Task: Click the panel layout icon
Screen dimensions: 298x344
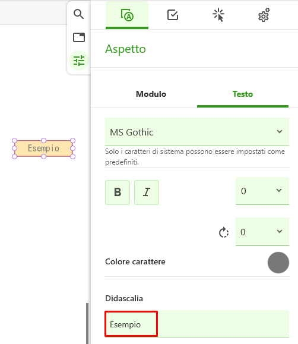Action: [79, 37]
